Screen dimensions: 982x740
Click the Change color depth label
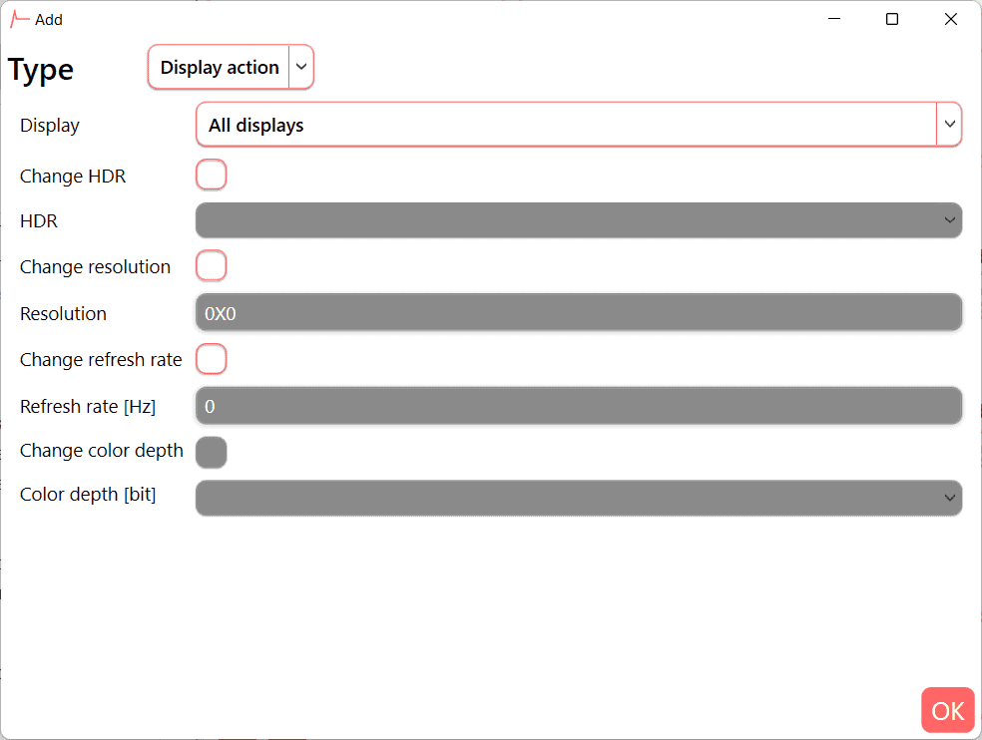tap(102, 451)
